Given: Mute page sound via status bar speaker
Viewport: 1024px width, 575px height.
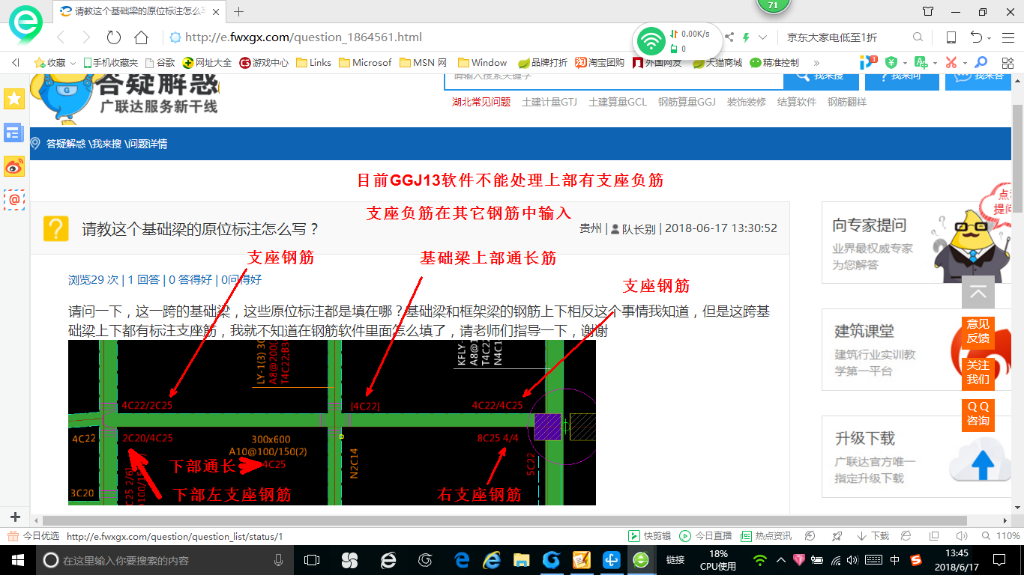Looking at the screenshot, I should click(x=960, y=536).
